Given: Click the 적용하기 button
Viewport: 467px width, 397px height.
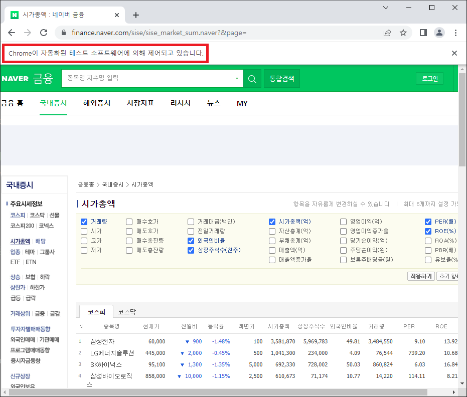Looking at the screenshot, I should [x=421, y=276].
